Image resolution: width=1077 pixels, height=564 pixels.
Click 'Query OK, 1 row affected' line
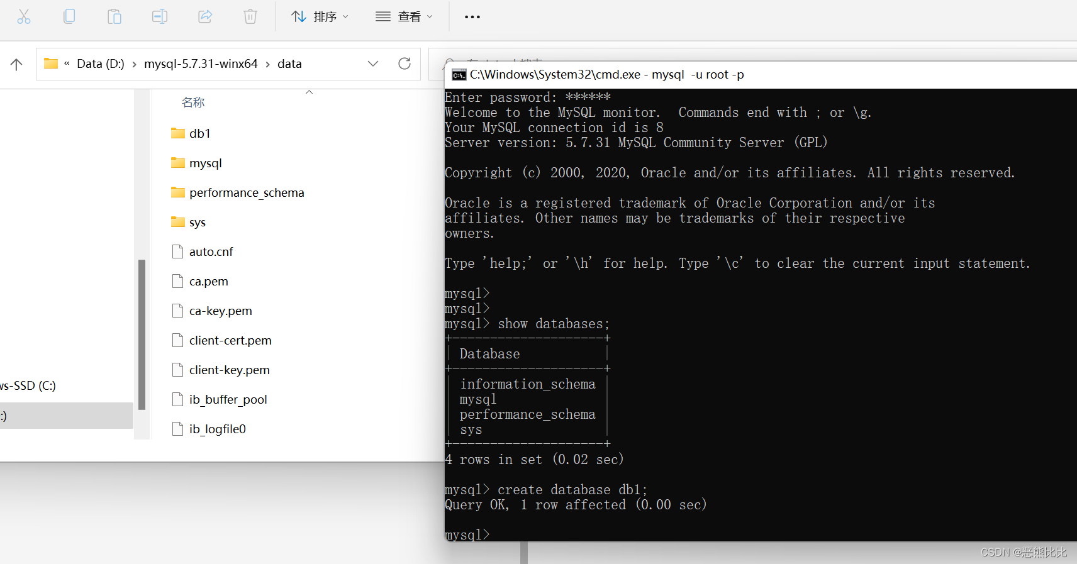[576, 505]
